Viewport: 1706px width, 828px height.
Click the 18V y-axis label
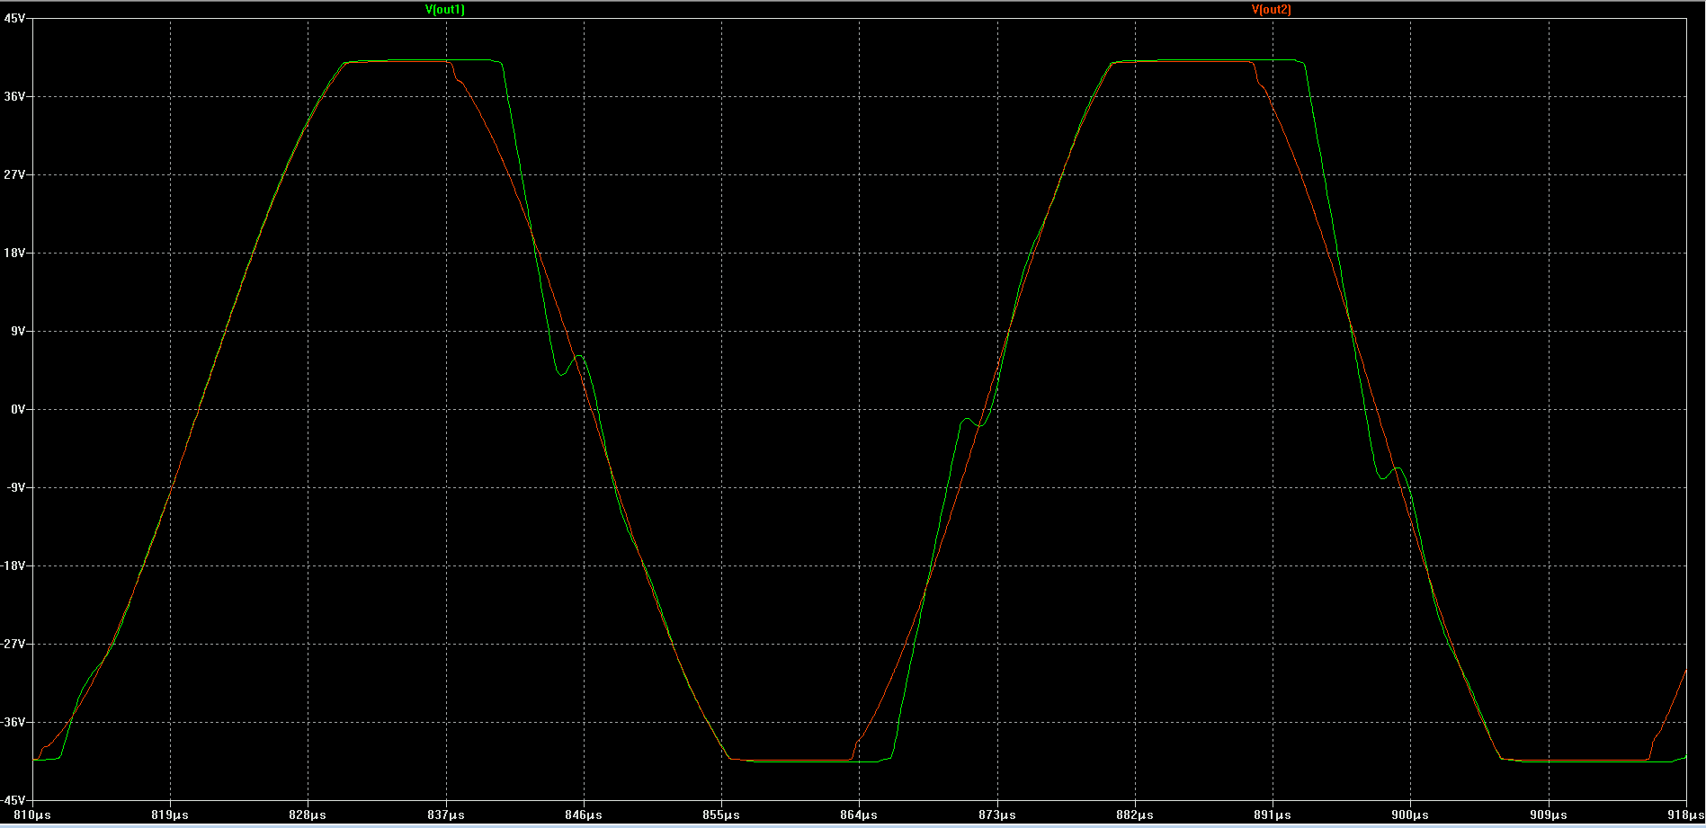coord(15,253)
